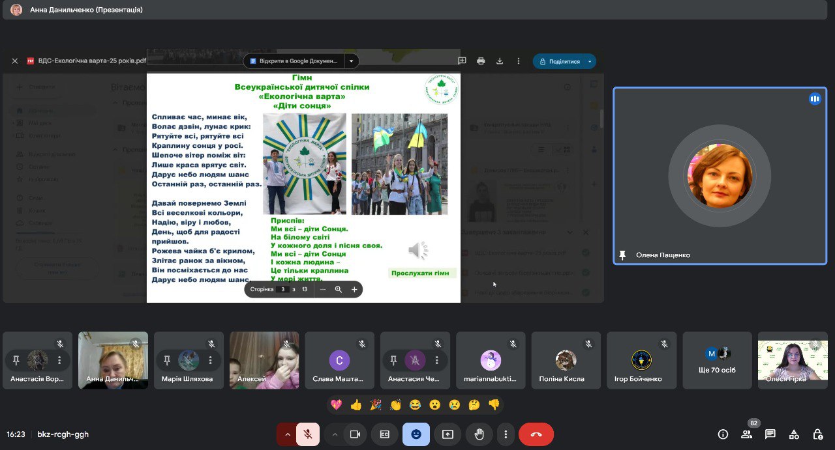The width and height of the screenshot is (835, 450).
Task: Send the thinking face reaction
Action: (474, 404)
